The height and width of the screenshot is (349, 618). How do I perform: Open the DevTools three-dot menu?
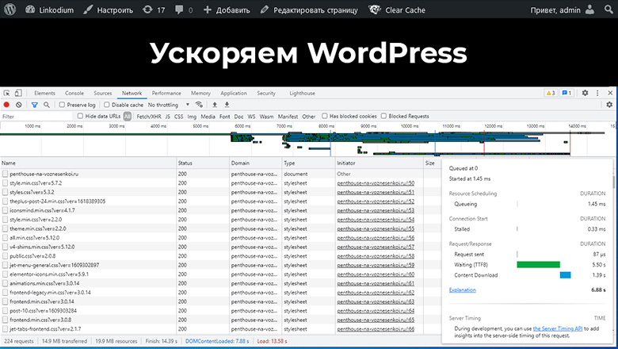pos(597,93)
